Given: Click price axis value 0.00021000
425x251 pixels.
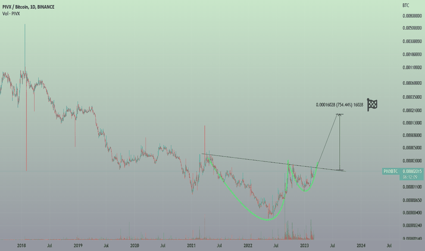Looking at the screenshot, I should pyautogui.click(x=412, y=110).
